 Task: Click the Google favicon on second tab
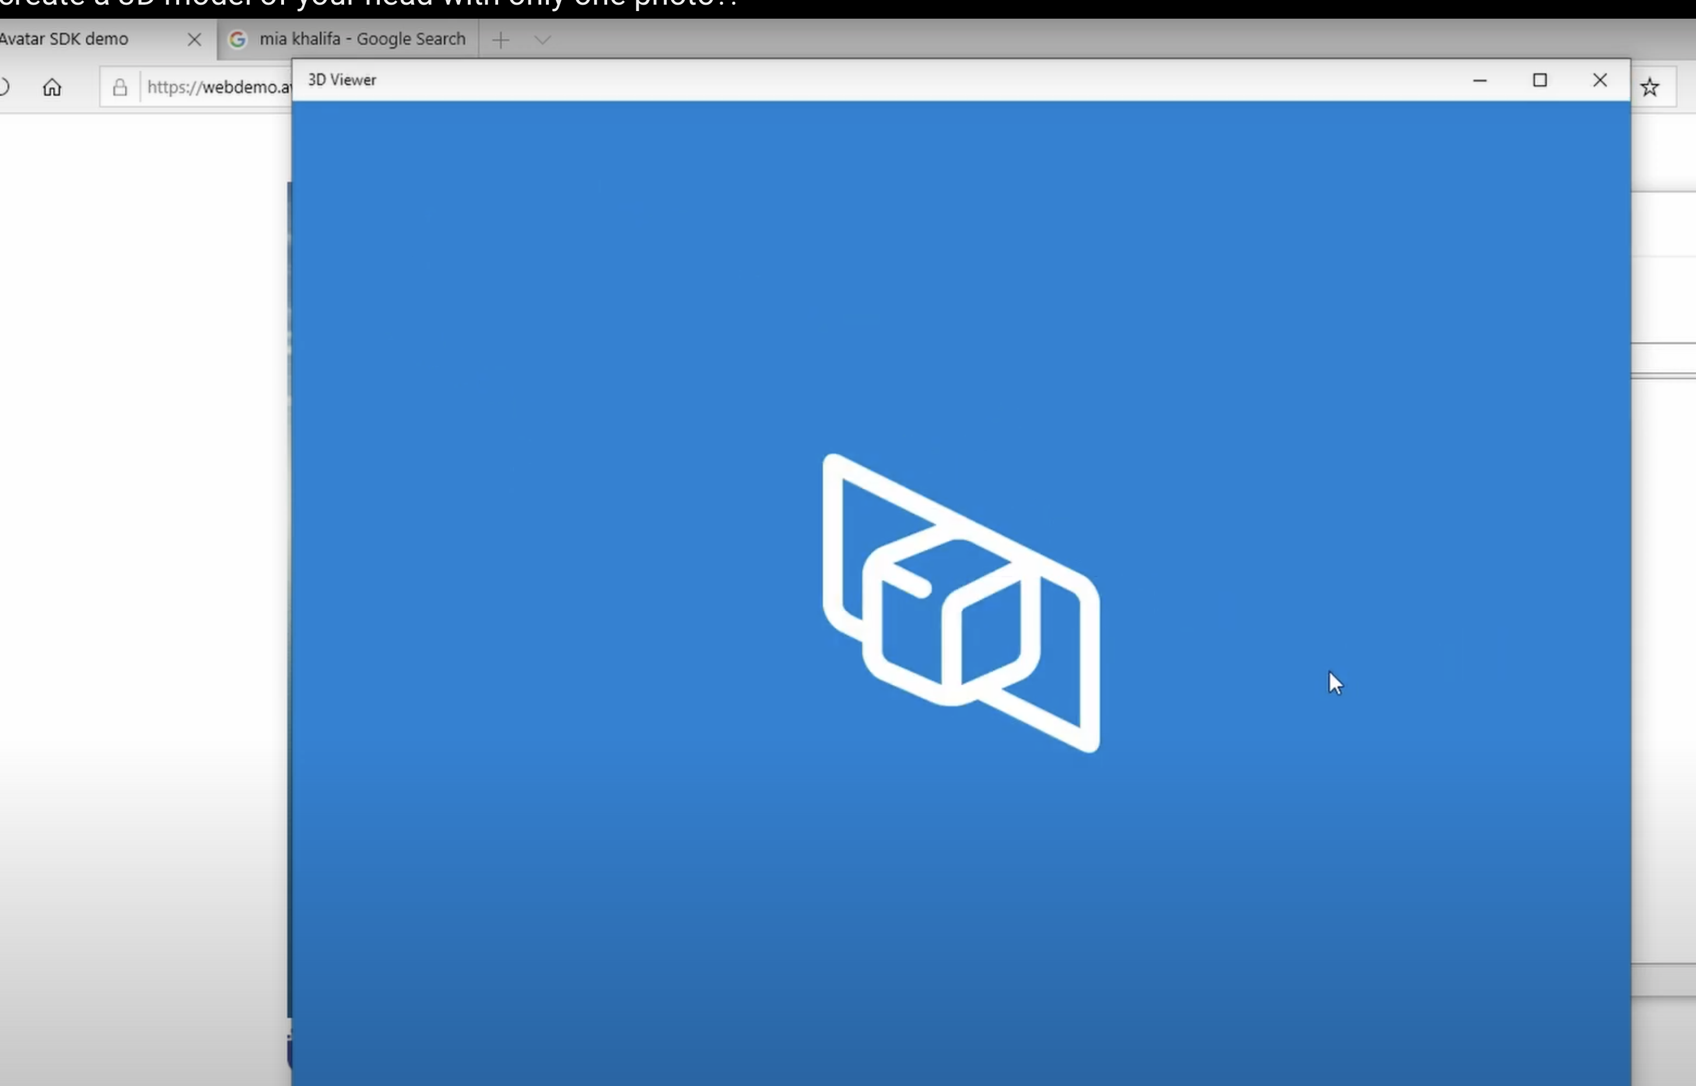pyautogui.click(x=237, y=40)
